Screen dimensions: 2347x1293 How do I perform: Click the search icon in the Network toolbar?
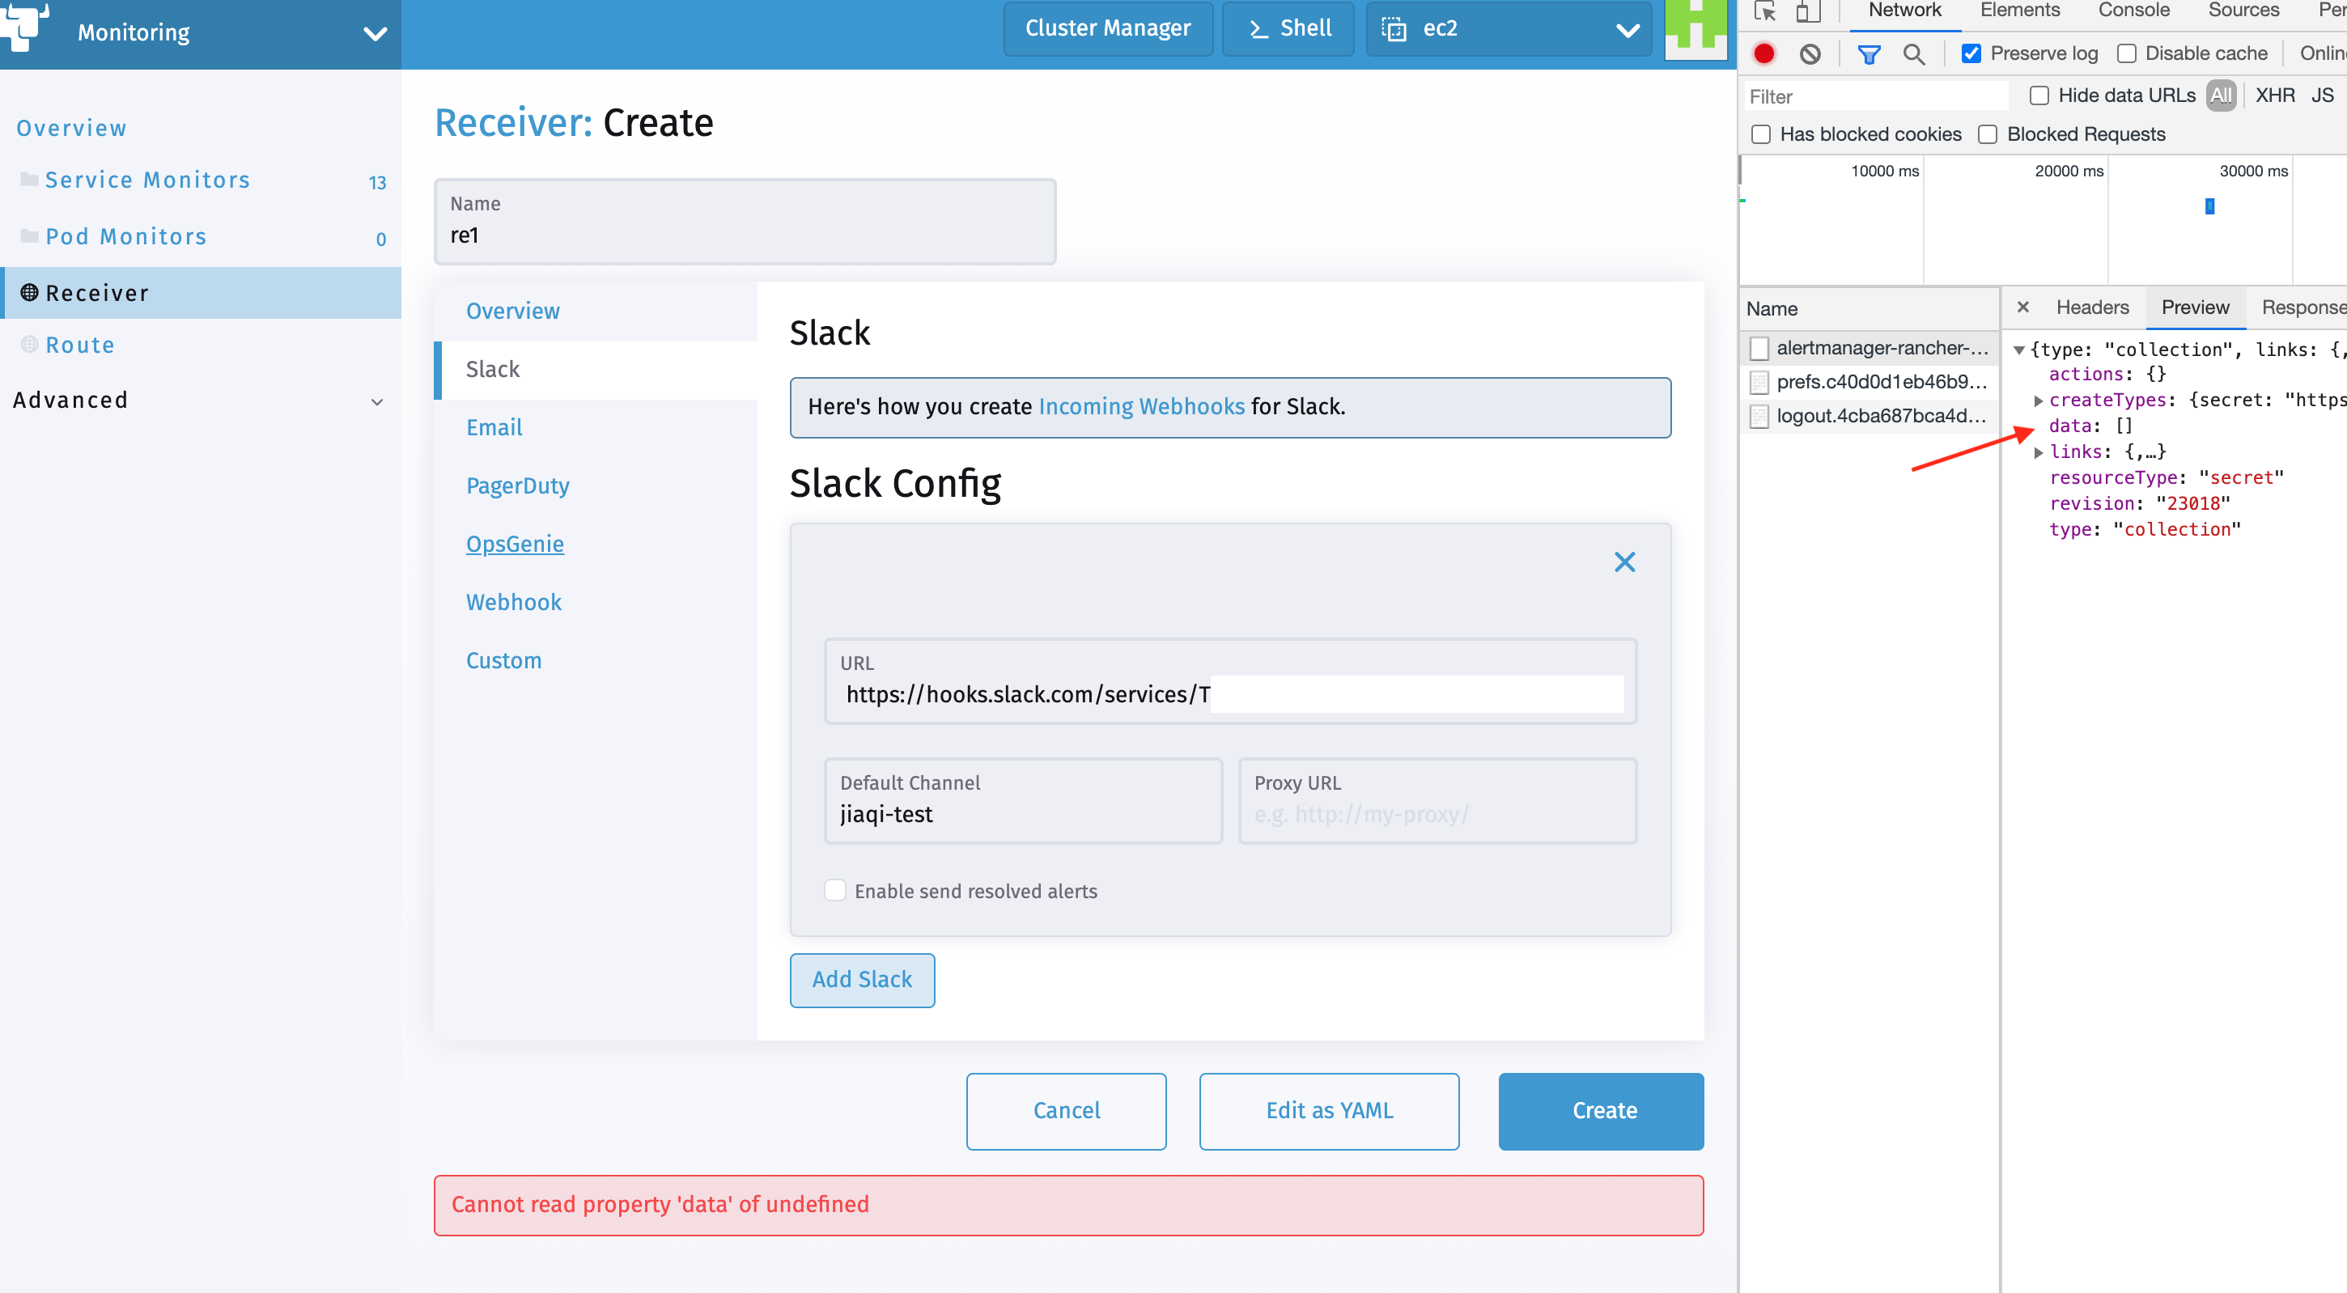pyautogui.click(x=1914, y=53)
